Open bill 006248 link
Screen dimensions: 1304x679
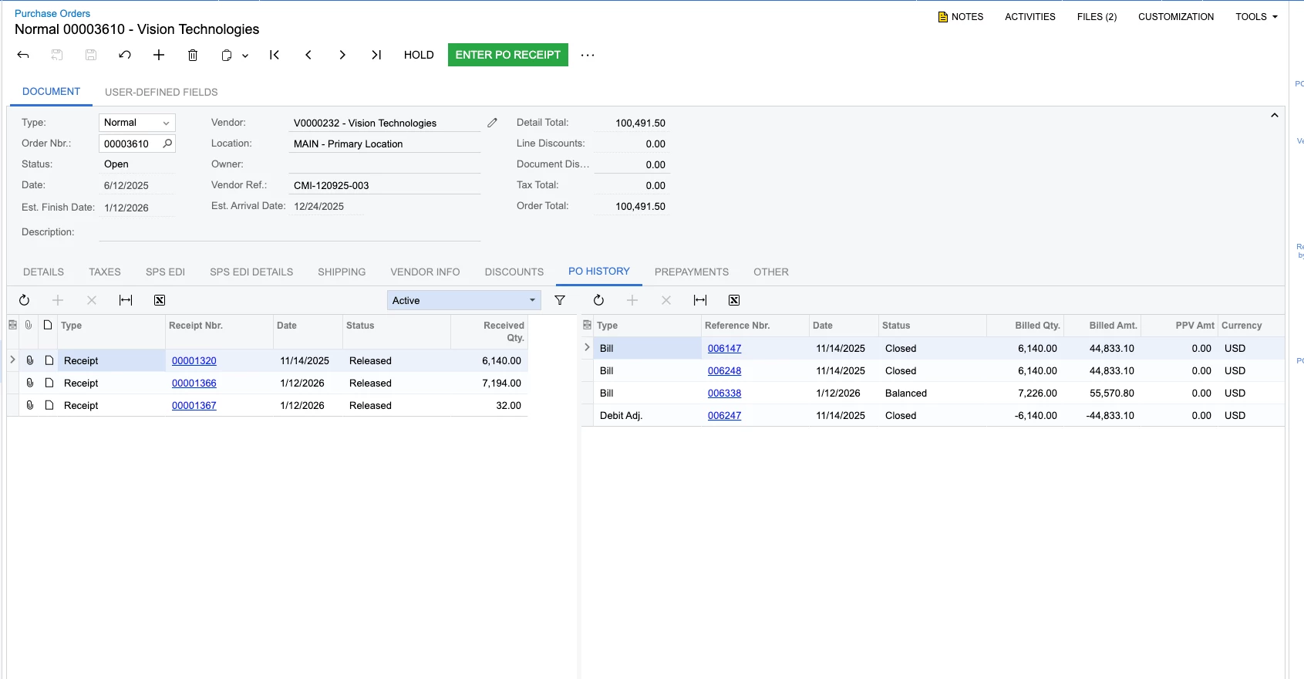pyautogui.click(x=725, y=370)
